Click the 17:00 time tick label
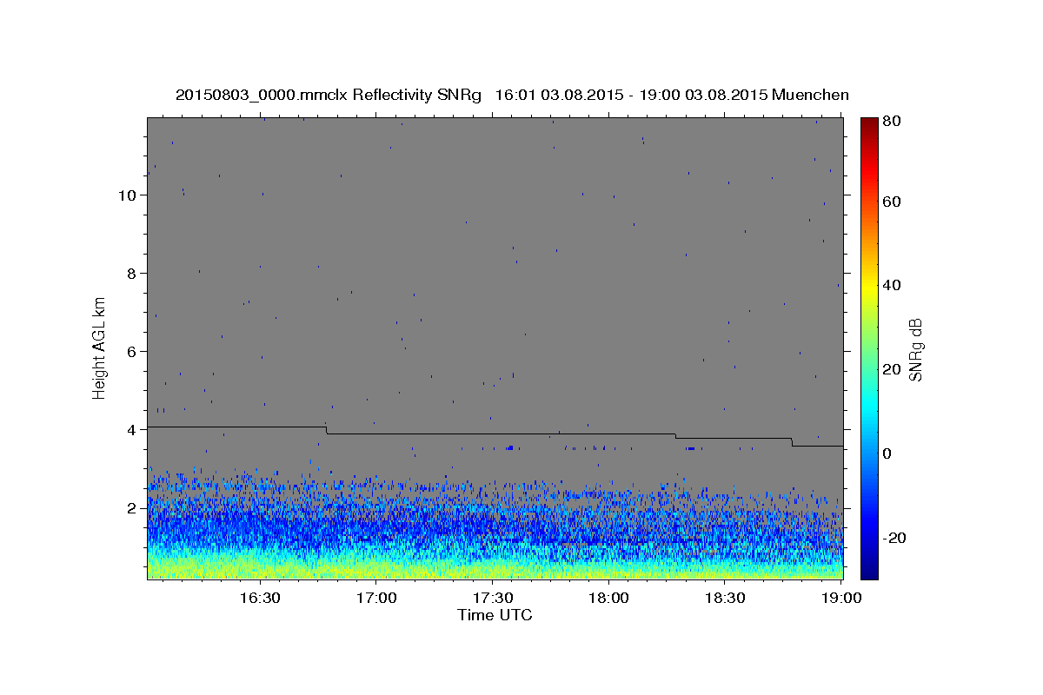Screen dimensions: 1043x695 [376, 599]
